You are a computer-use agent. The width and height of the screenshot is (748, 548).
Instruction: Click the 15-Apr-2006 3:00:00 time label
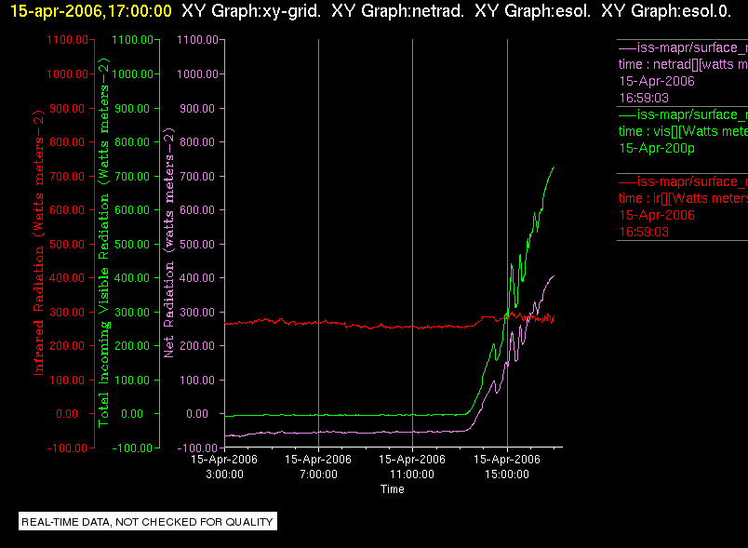[224, 467]
